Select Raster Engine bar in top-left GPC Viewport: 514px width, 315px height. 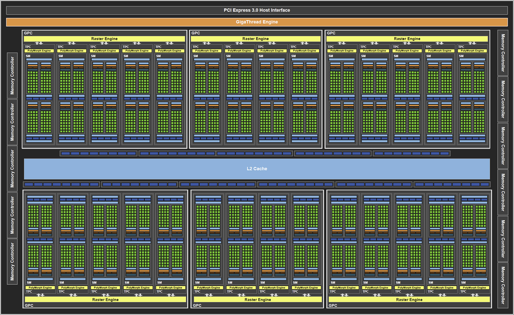click(x=104, y=39)
